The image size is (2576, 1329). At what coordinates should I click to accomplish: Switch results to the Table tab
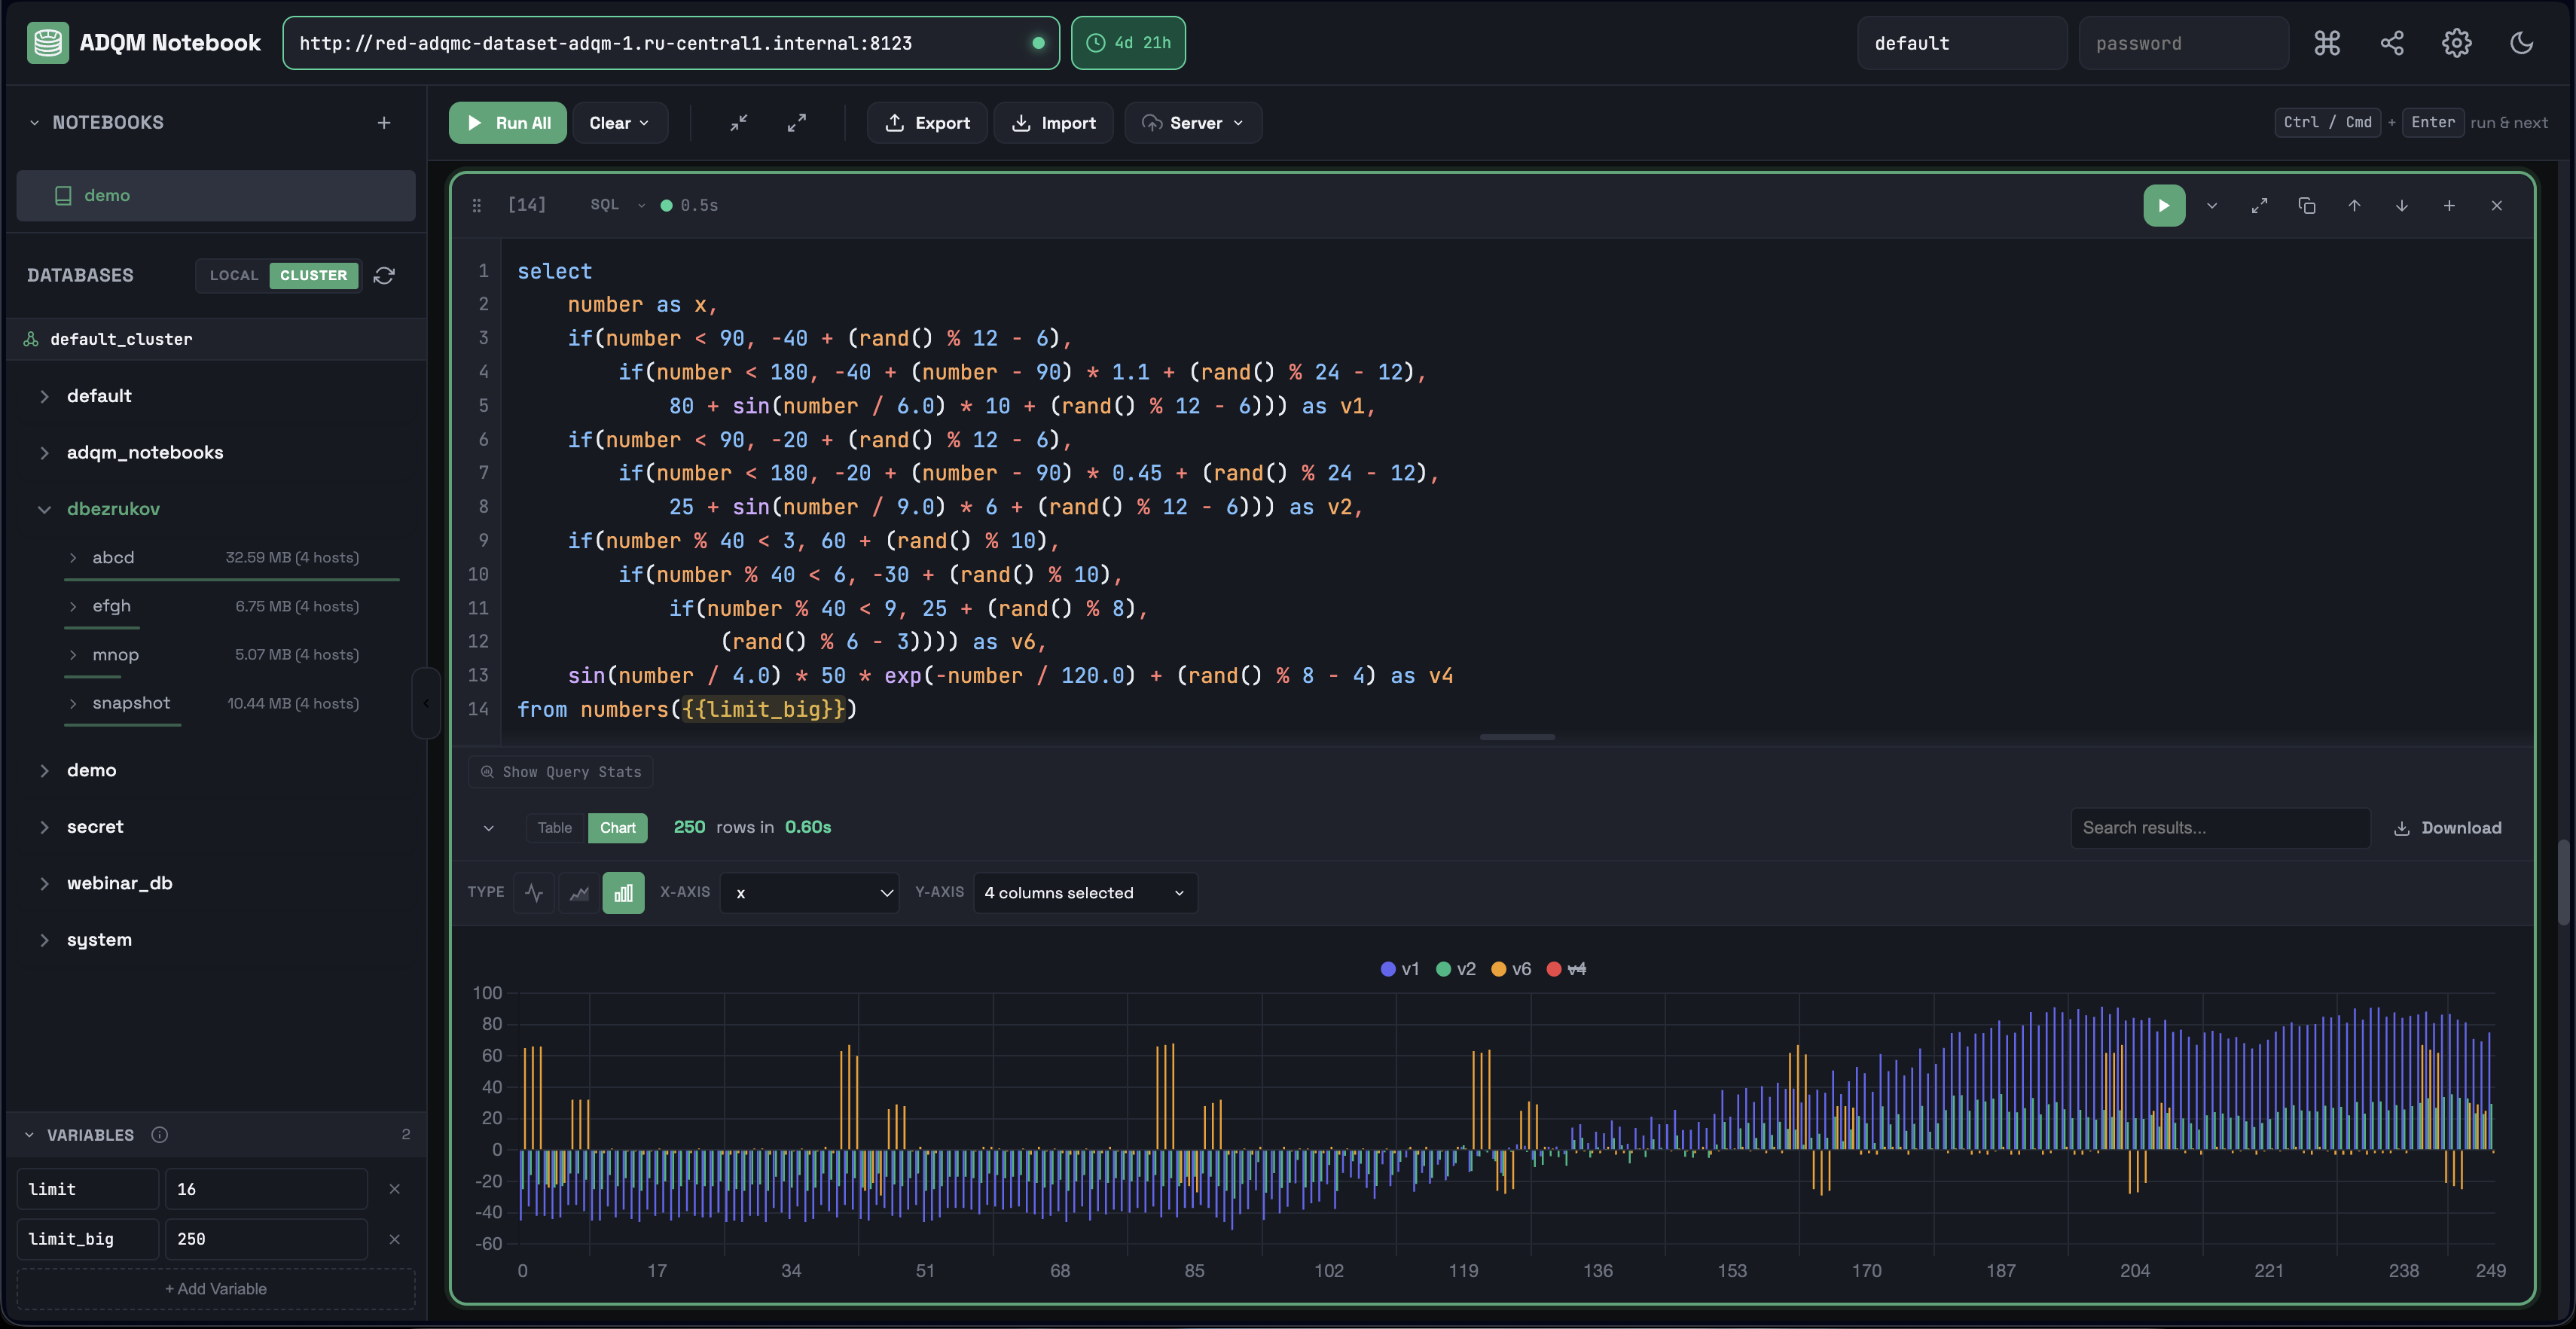[554, 828]
